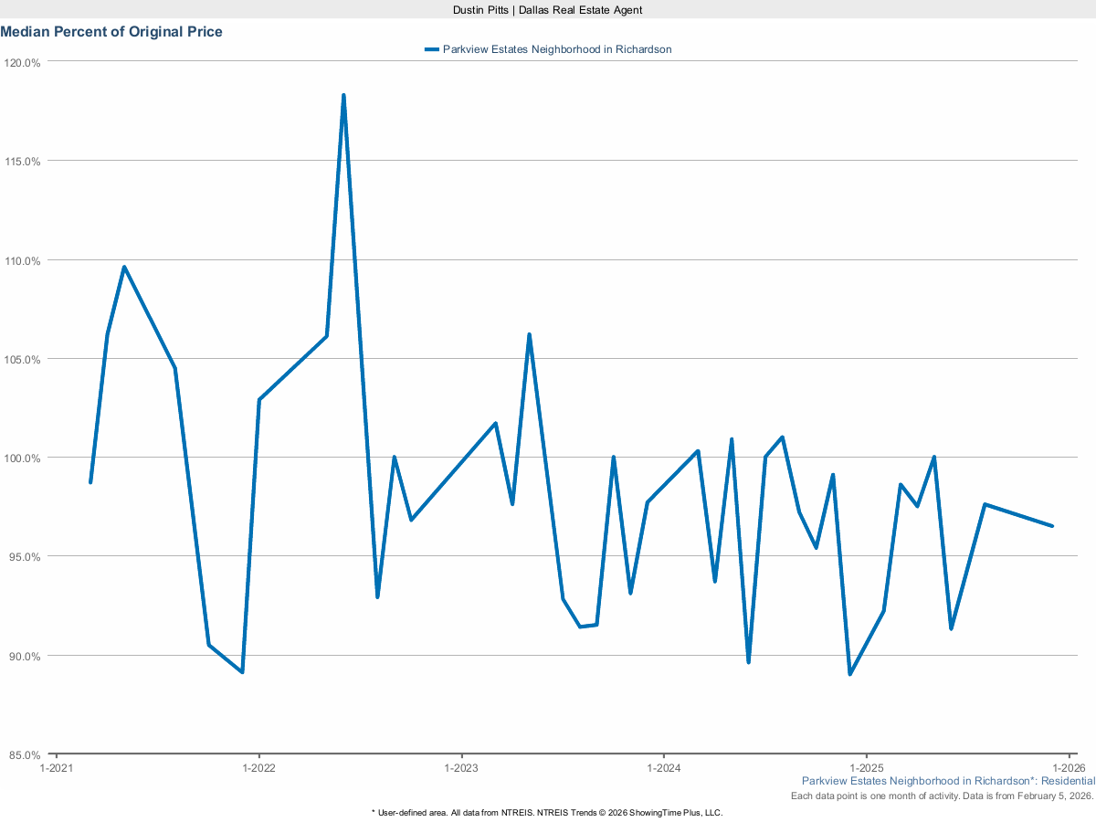The height and width of the screenshot is (822, 1096).
Task: Click the 1-2023 x-axis label
Action: pyautogui.click(x=461, y=768)
